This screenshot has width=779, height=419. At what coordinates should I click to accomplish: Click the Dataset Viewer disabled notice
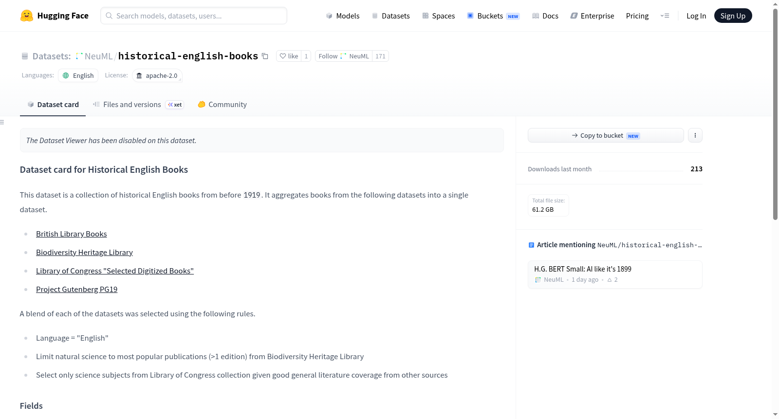click(262, 140)
